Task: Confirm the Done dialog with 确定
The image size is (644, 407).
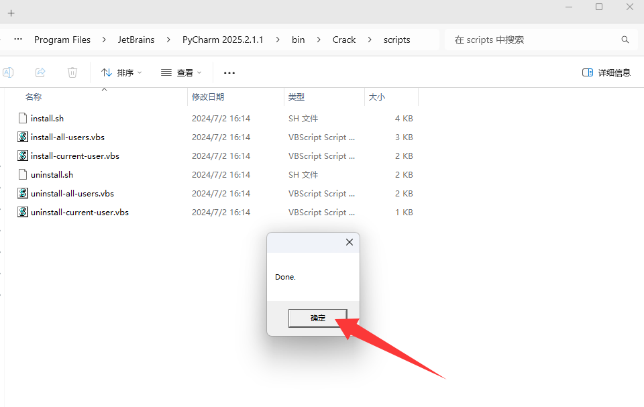Action: point(318,318)
